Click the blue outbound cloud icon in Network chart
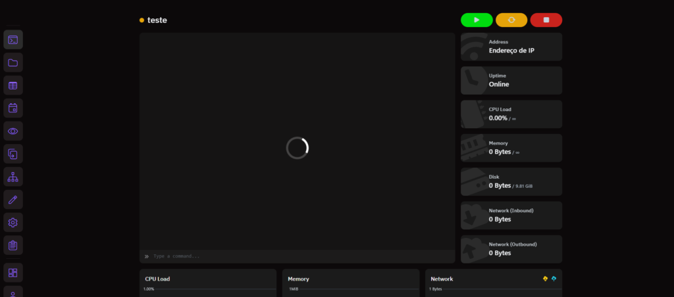 coord(554,279)
